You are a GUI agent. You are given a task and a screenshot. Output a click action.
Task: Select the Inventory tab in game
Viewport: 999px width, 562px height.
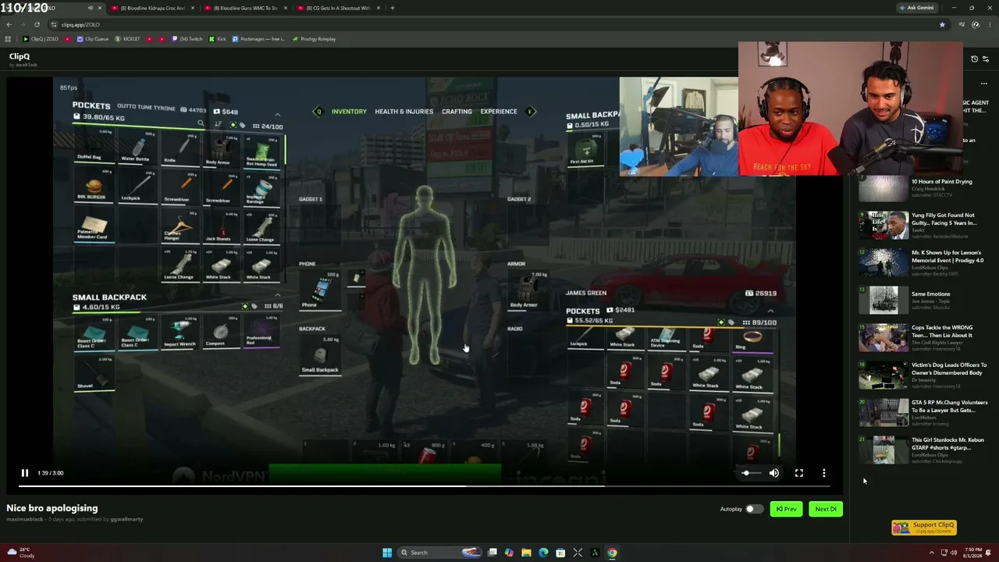click(349, 112)
